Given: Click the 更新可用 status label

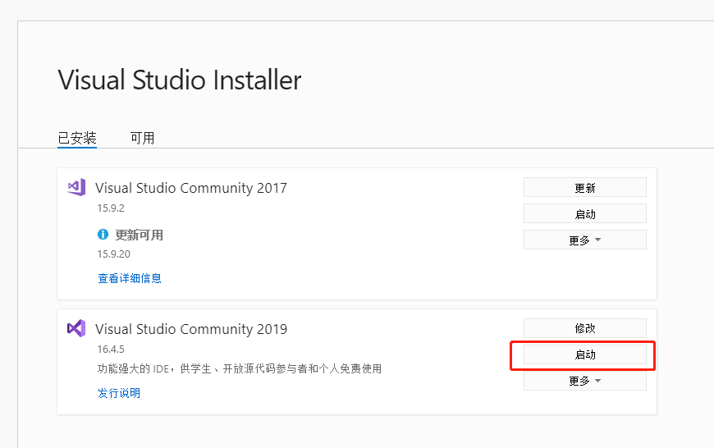Looking at the screenshot, I should (x=139, y=235).
